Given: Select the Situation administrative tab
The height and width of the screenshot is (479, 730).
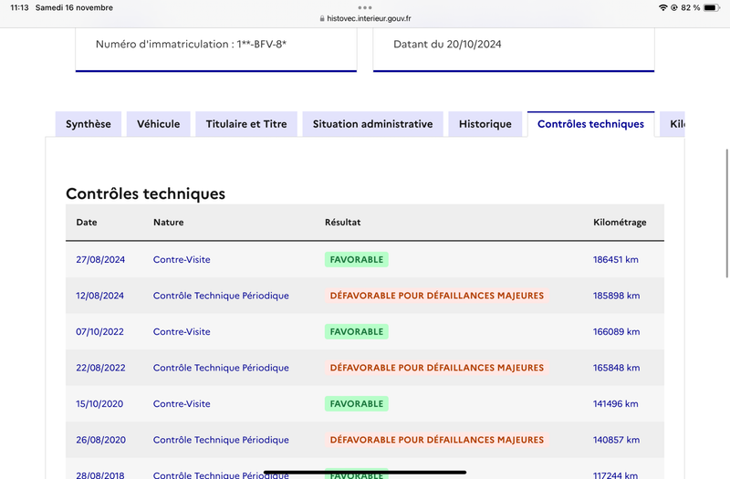Looking at the screenshot, I should tap(372, 124).
